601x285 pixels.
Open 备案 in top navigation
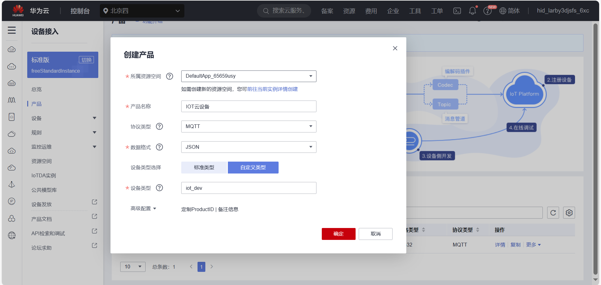pyautogui.click(x=327, y=11)
